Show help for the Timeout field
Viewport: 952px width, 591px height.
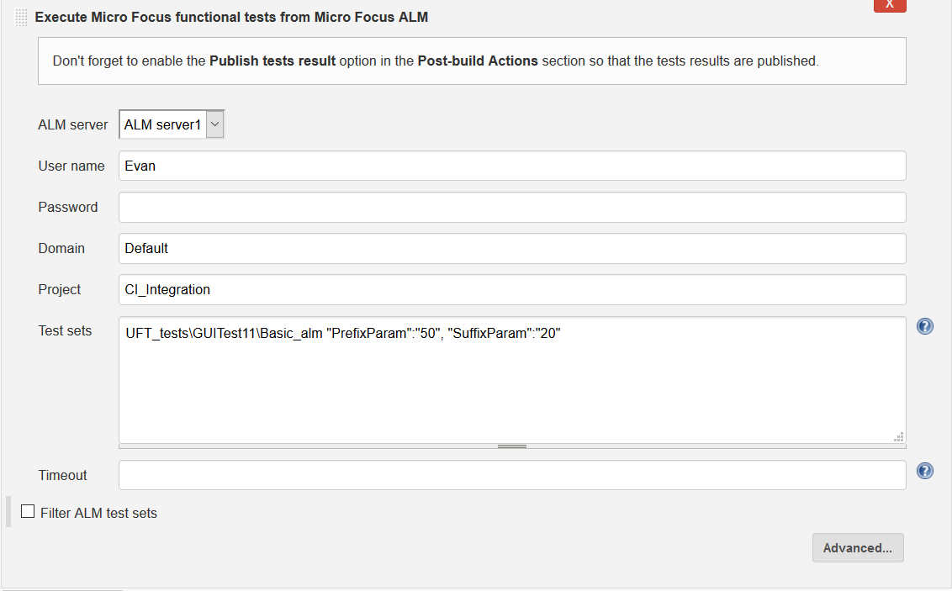click(925, 471)
